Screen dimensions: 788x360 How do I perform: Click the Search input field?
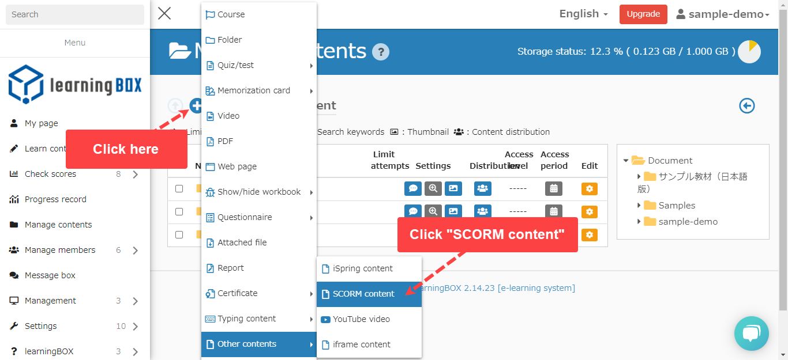75,14
